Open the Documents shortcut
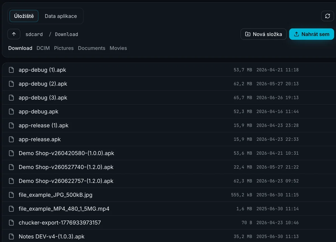This screenshot has height=242, width=336. coord(92,48)
